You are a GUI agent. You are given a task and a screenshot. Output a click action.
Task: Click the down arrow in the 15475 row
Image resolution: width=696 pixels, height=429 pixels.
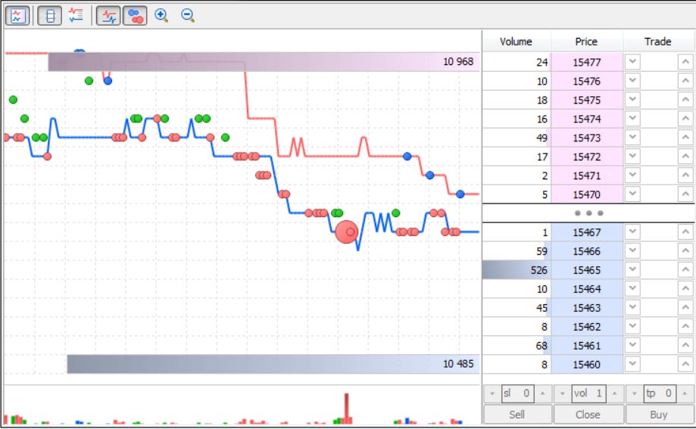click(632, 100)
